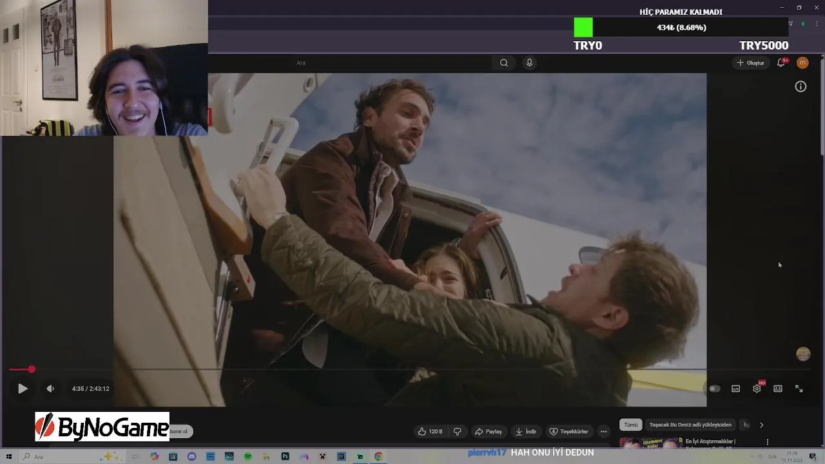Click the channel watermark on video
The width and height of the screenshot is (825, 464).
coord(803,354)
